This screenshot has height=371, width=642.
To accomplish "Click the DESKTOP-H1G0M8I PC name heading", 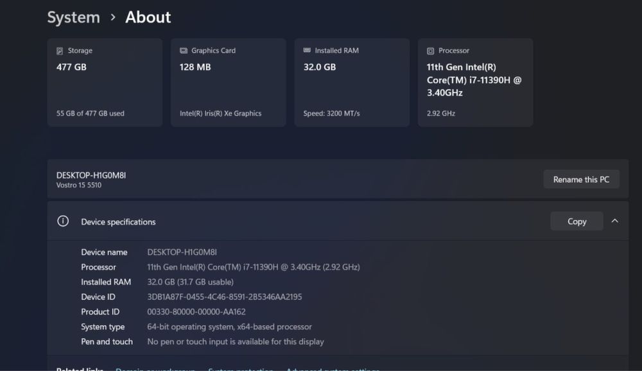I will pos(91,175).
